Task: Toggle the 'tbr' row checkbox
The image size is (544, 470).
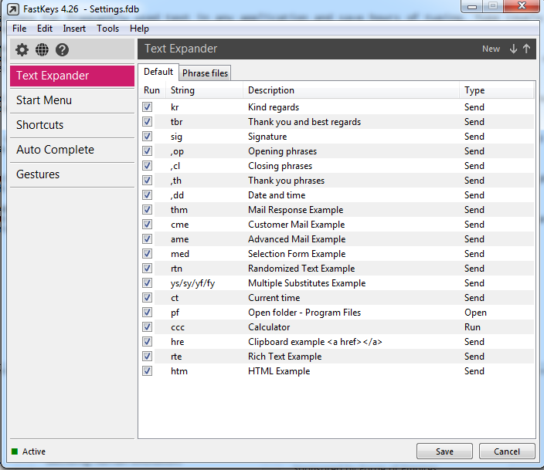Action: click(147, 122)
